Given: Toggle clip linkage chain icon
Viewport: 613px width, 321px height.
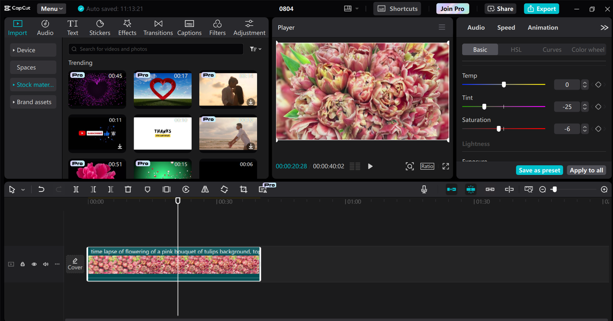Looking at the screenshot, I should click(490, 189).
